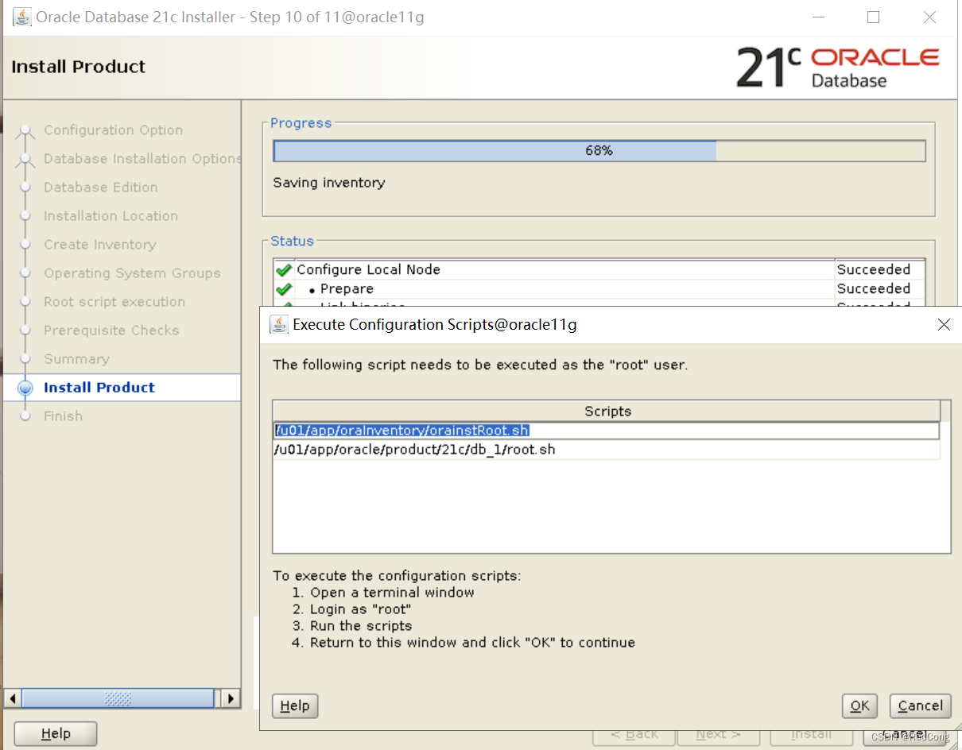Select Database Installation Options step
Viewport: 962px width, 750px height.
(142, 159)
